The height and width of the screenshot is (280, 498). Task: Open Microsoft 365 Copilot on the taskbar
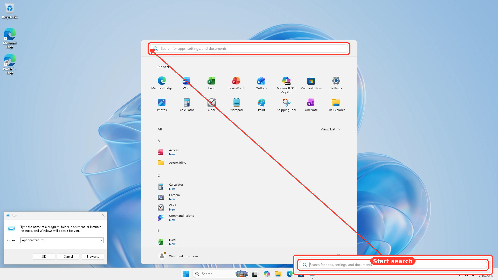coord(267,274)
